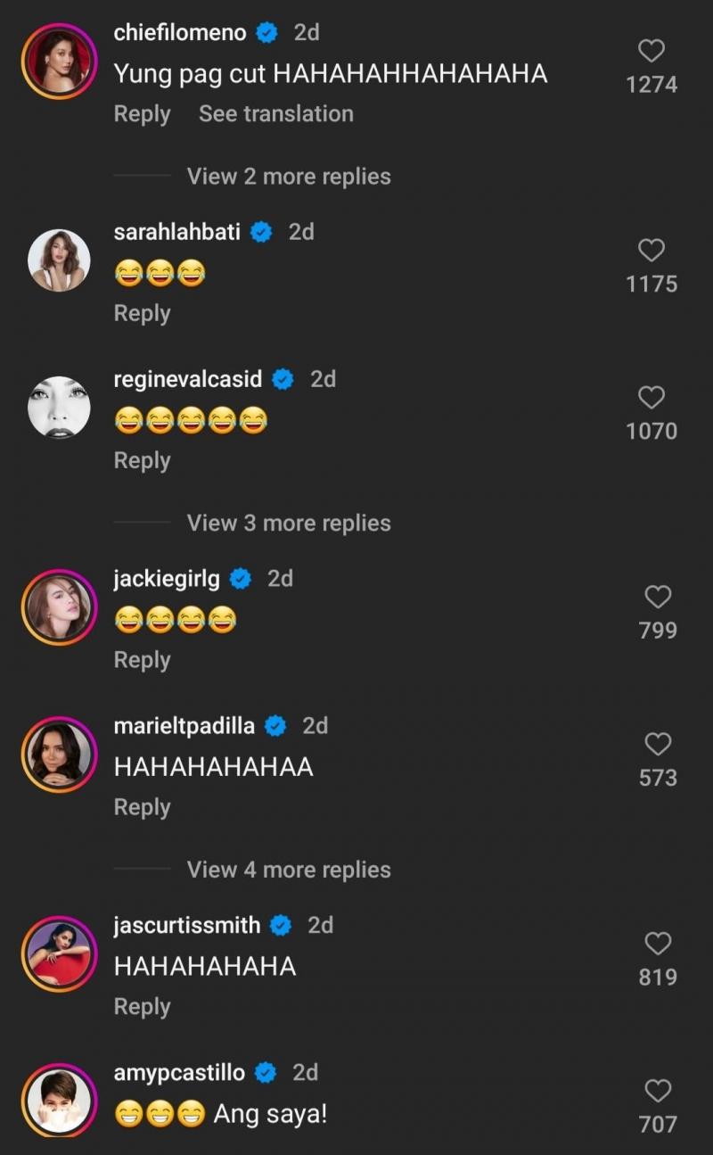
Task: Like reginevalcasid's comment
Action: pos(652,398)
